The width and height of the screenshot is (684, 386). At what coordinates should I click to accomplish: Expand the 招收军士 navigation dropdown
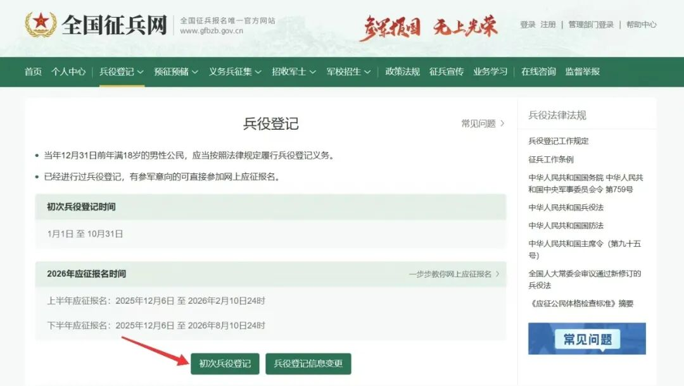294,72
